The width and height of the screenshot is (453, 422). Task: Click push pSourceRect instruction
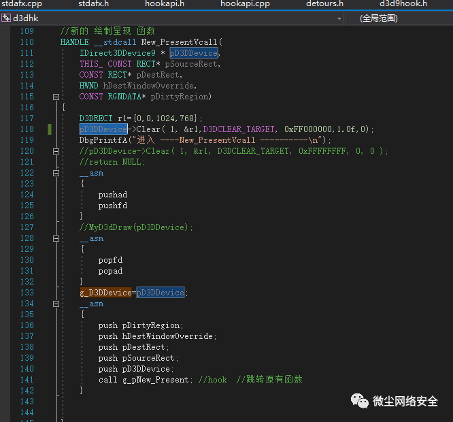point(138,358)
